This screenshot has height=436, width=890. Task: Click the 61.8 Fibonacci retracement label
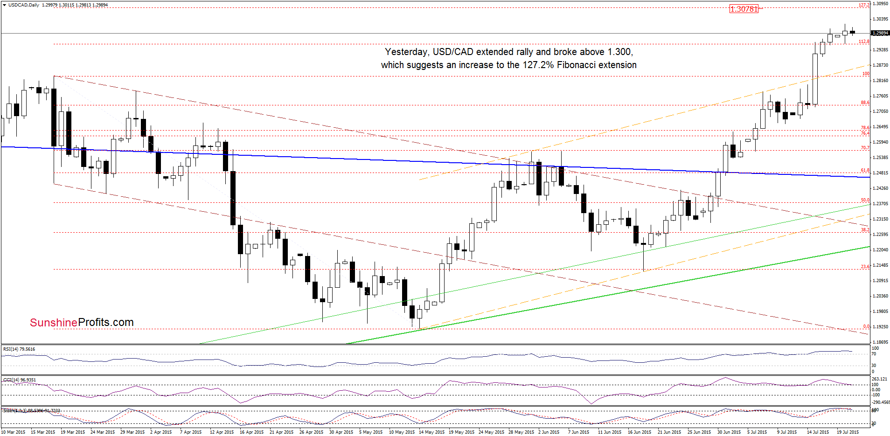click(x=865, y=170)
